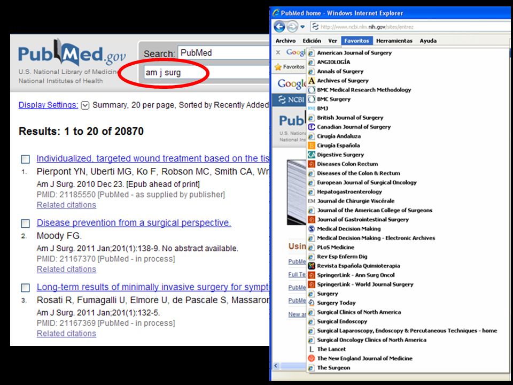Click Related citations under PMID 21185550
Viewport: 513px width, 385px height.
coord(66,205)
